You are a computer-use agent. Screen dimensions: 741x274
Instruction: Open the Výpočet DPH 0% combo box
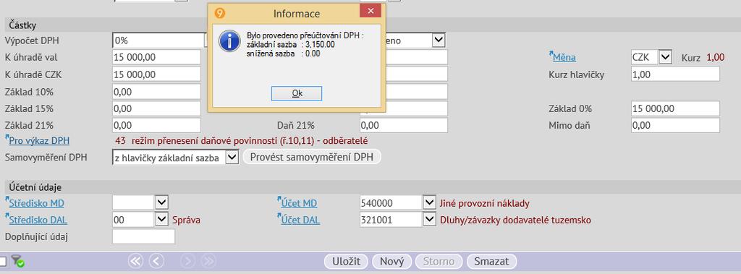[x=160, y=40]
